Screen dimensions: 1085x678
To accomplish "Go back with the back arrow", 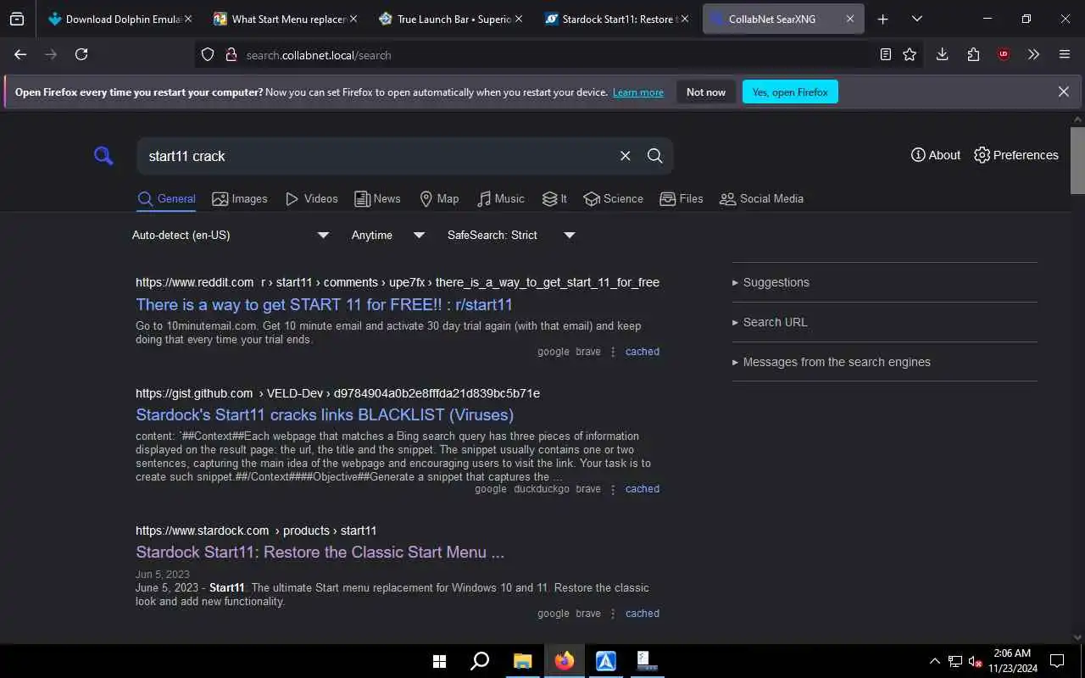I will click(20, 54).
